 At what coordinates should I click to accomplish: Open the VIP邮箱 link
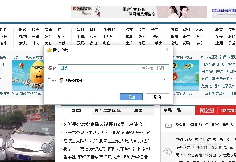196,125
